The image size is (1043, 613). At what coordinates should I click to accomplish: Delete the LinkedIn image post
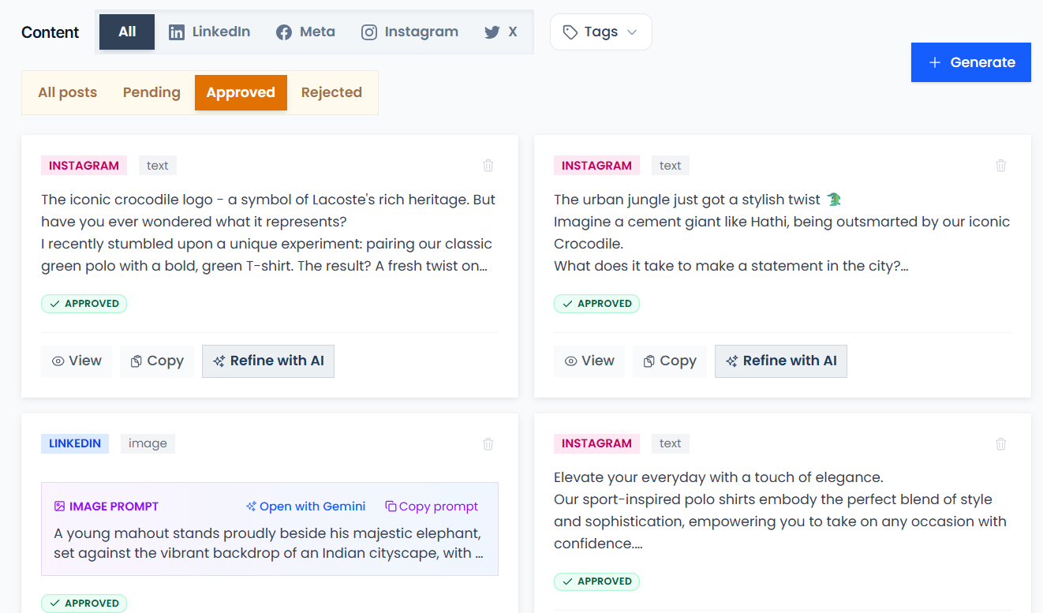pyautogui.click(x=488, y=443)
